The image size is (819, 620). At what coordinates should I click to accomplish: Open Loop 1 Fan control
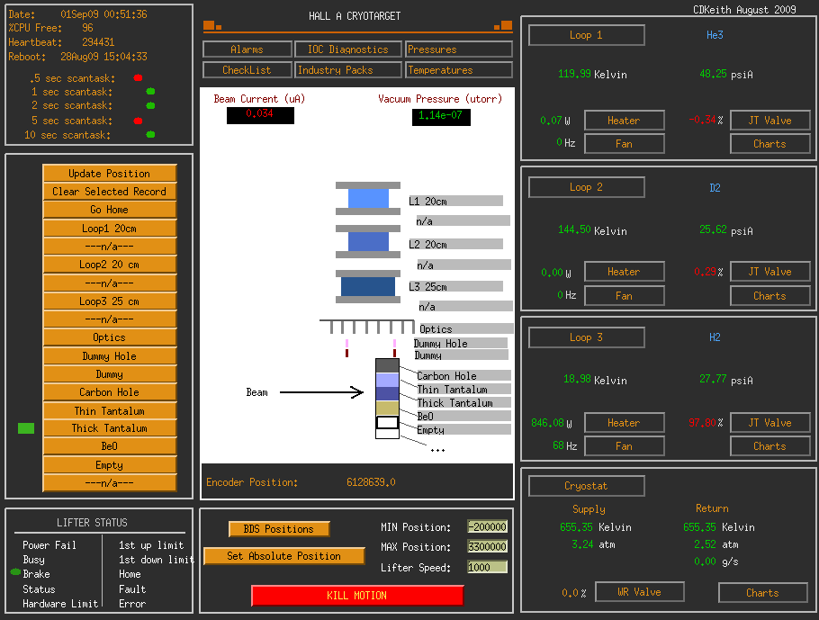[625, 144]
